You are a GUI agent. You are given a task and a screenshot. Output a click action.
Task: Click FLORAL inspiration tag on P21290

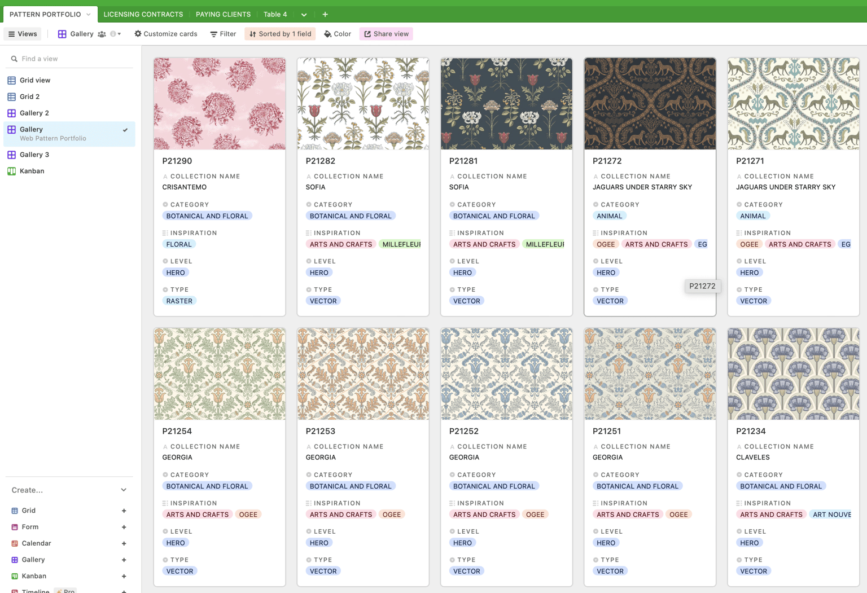click(179, 244)
